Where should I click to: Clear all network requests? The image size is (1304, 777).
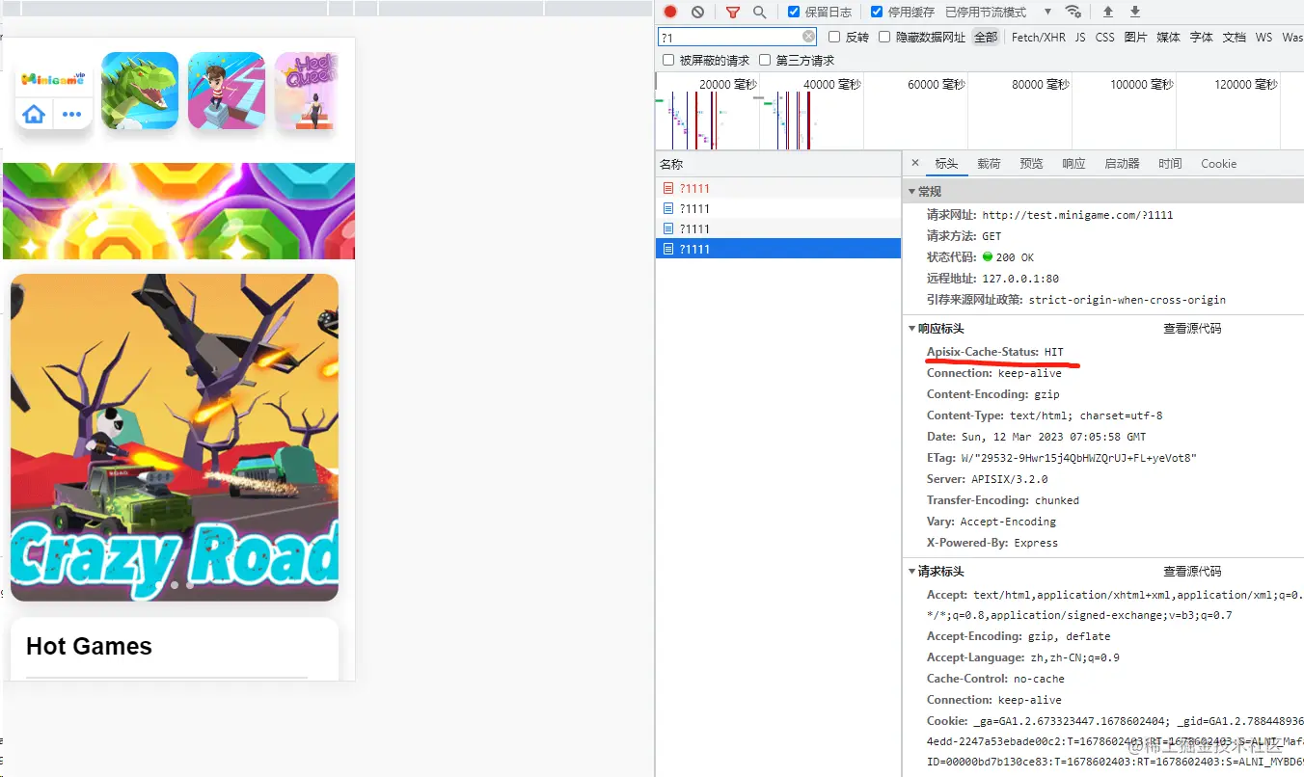click(696, 12)
